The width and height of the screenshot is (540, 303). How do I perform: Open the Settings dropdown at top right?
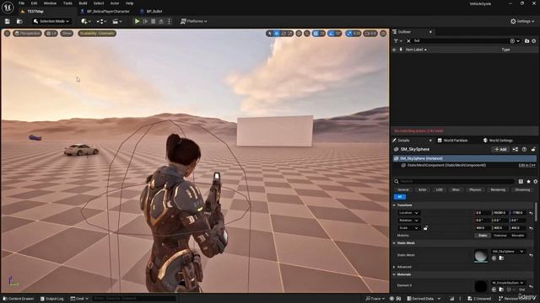pos(522,21)
